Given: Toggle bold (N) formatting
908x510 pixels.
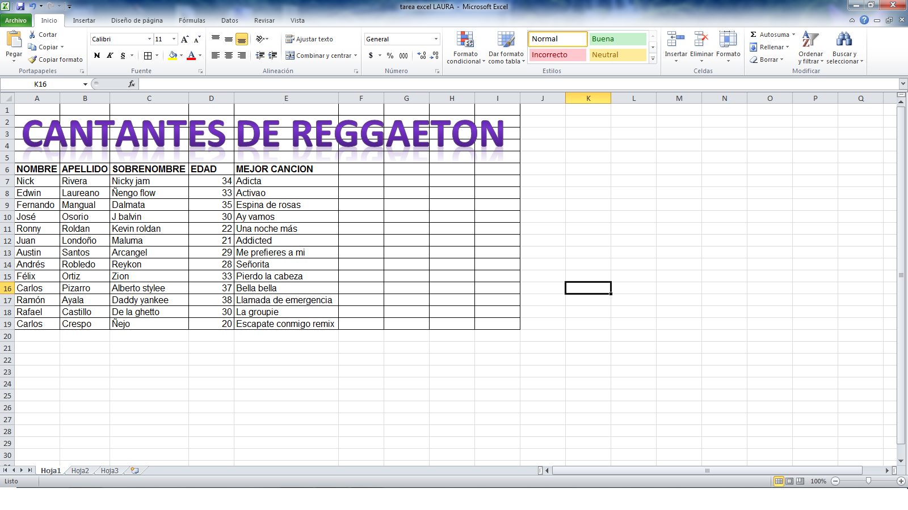Looking at the screenshot, I should click(97, 56).
